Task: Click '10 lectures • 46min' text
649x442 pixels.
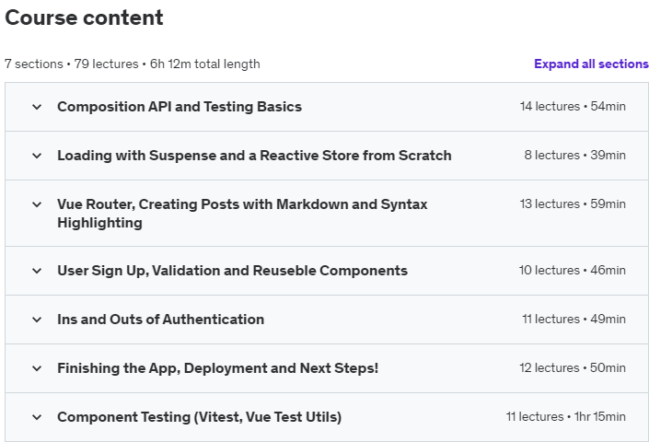Action: [573, 270]
